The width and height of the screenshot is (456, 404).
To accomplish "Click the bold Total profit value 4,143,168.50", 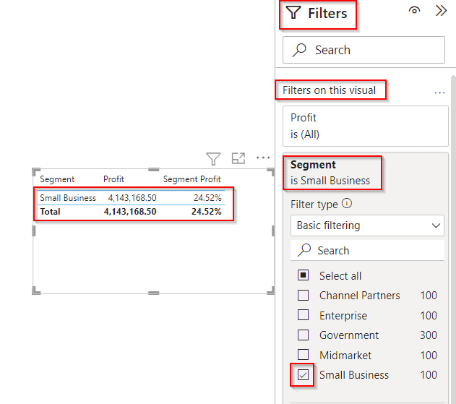I will point(130,212).
